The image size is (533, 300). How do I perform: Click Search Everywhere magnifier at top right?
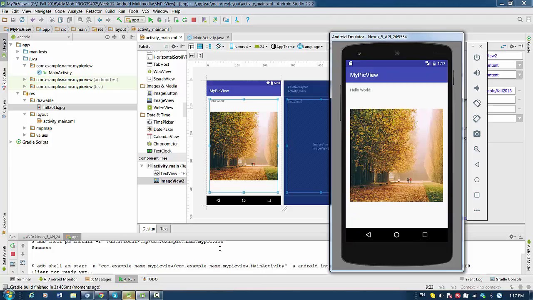point(520,20)
